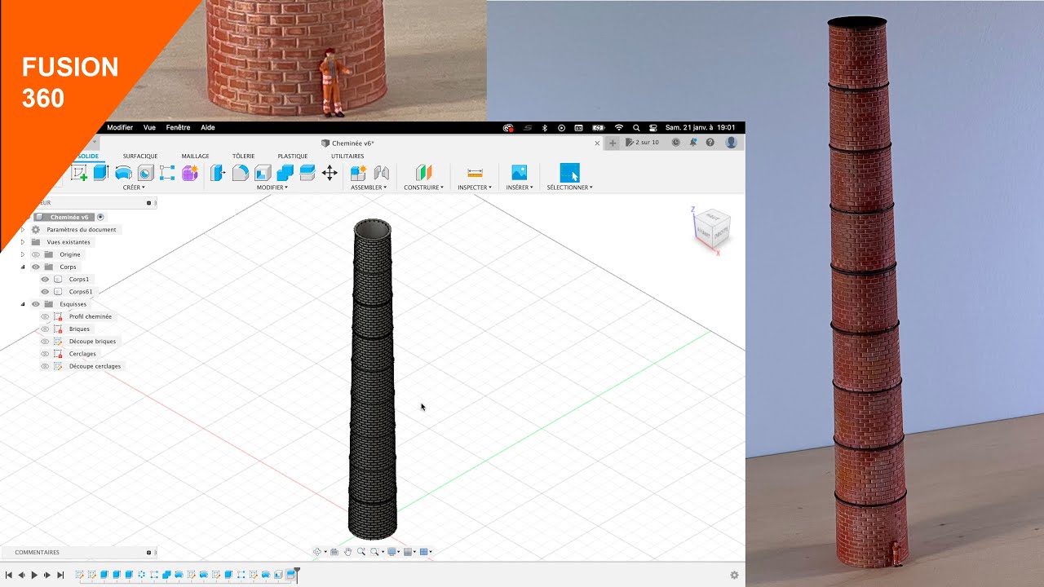Click the Insert image icon

520,172
